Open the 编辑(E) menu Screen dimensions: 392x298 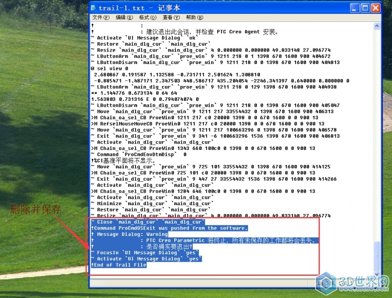coord(124,17)
